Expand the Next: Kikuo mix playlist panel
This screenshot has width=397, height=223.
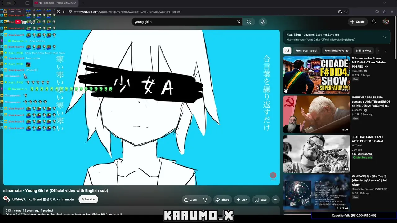tap(385, 37)
